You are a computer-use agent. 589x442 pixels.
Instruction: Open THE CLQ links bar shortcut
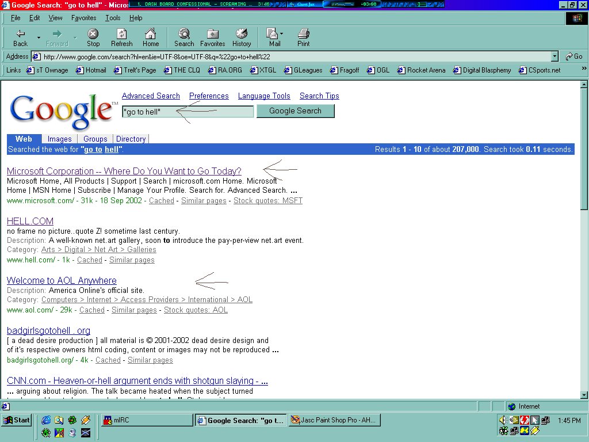coord(182,70)
